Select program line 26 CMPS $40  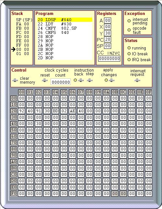click(x=65, y=33)
